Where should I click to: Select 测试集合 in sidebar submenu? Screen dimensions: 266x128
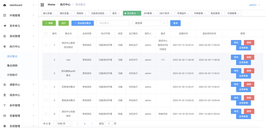coord(12,56)
